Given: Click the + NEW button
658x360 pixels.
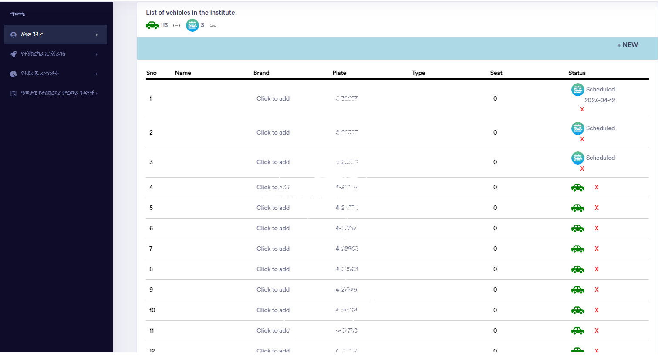Looking at the screenshot, I should [x=627, y=45].
